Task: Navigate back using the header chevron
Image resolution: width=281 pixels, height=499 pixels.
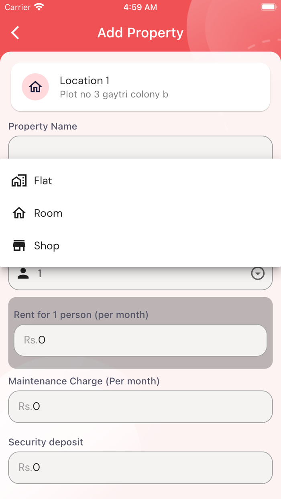Action: tap(15, 33)
